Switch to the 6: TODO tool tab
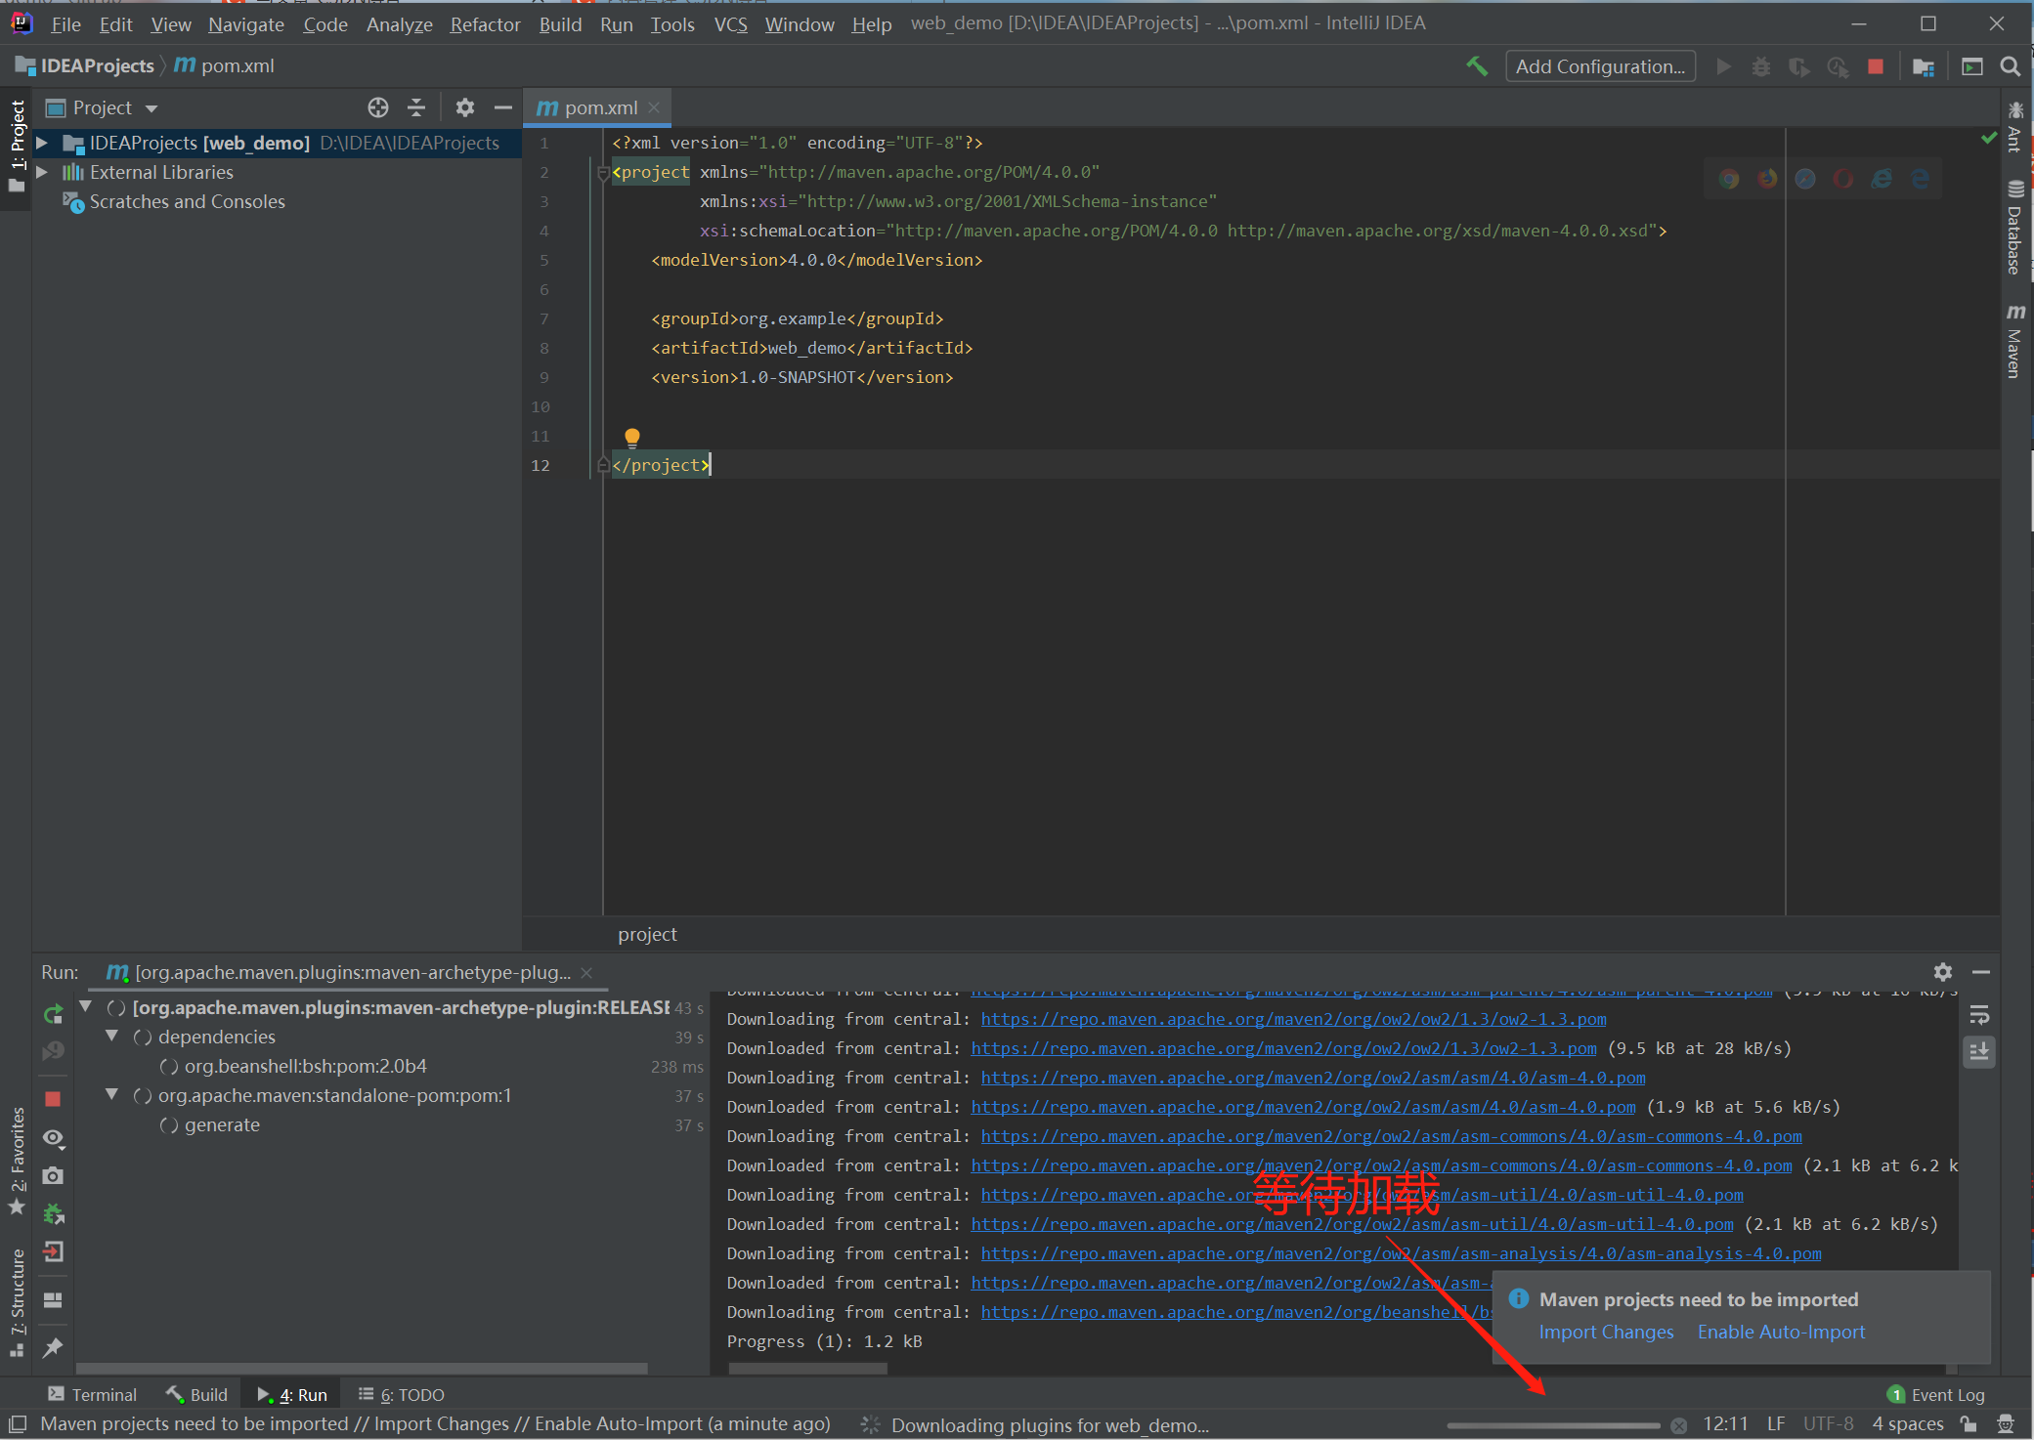The height and width of the screenshot is (1440, 2034). 401,1394
